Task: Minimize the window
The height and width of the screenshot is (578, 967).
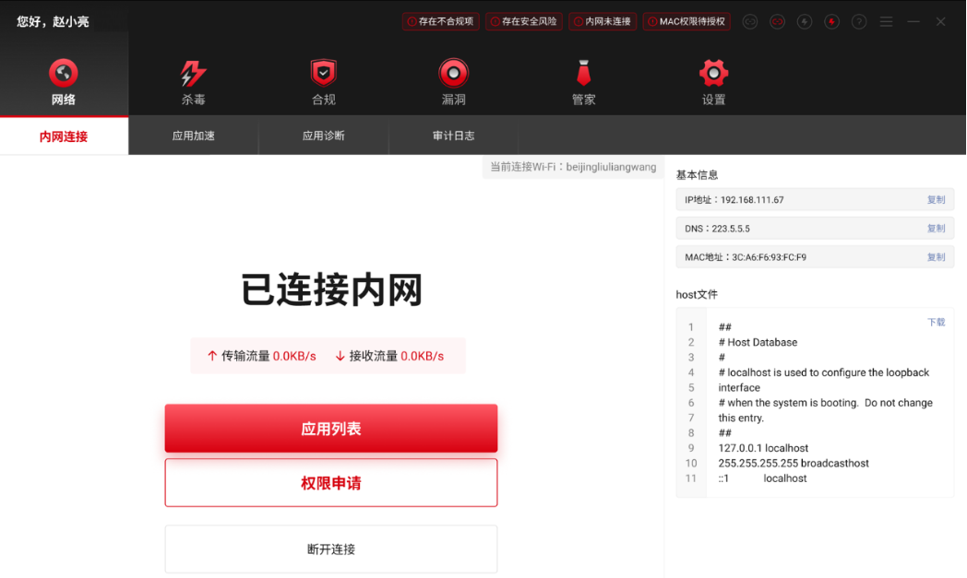Action: (x=913, y=21)
